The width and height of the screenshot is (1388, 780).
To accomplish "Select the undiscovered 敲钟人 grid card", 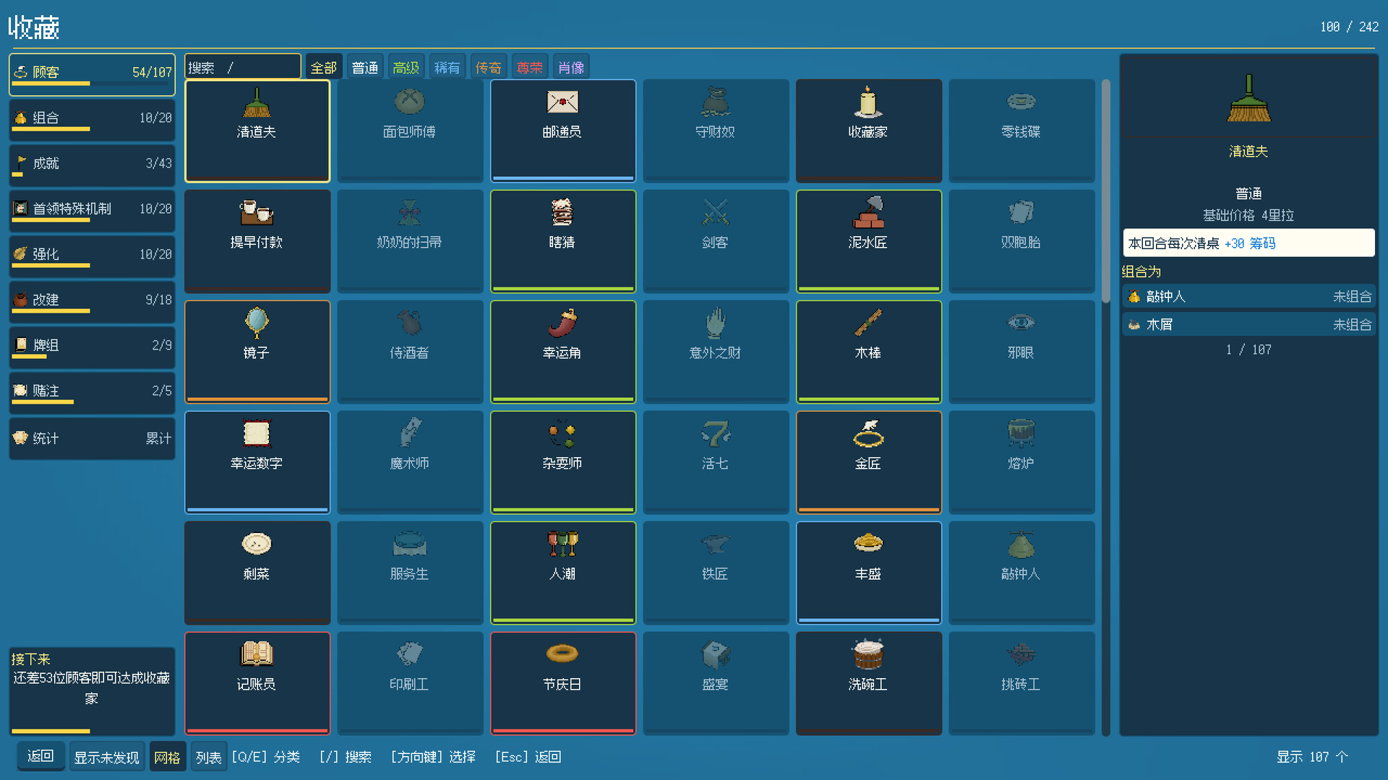I will coord(1021,573).
